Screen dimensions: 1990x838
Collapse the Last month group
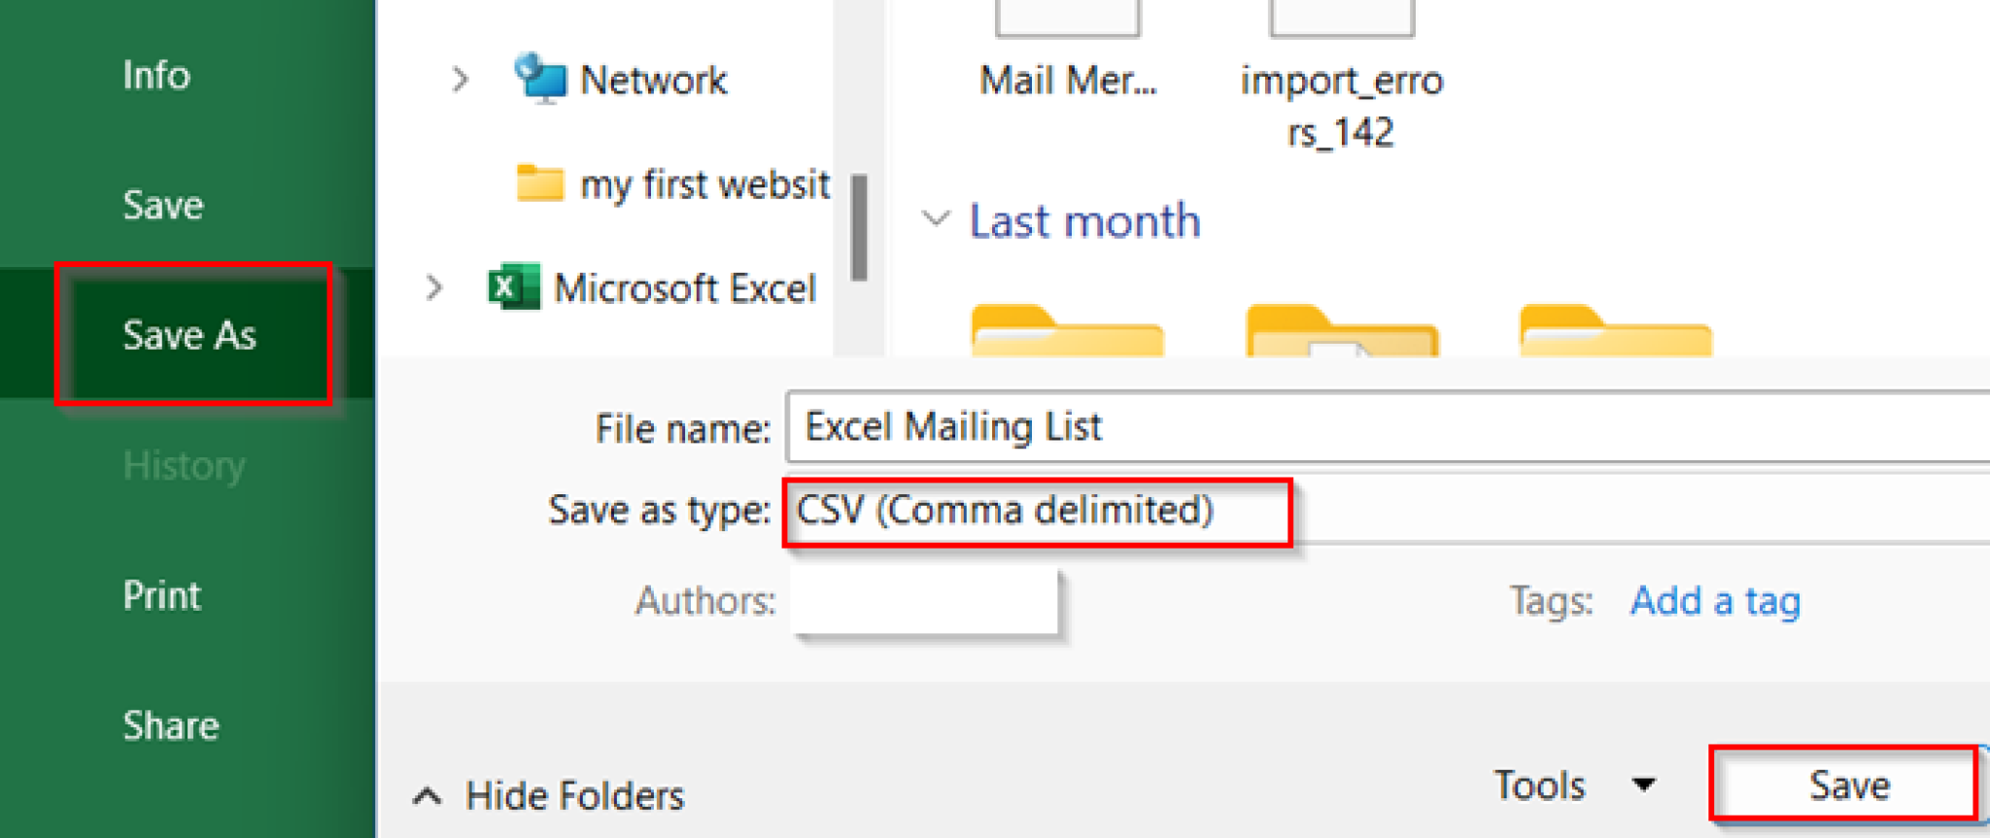coord(936,218)
